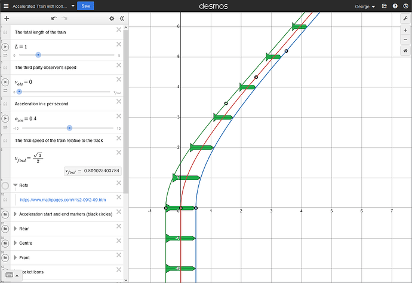Expand the Front folder
Screen dimensions: 412x283
(x=16, y=257)
